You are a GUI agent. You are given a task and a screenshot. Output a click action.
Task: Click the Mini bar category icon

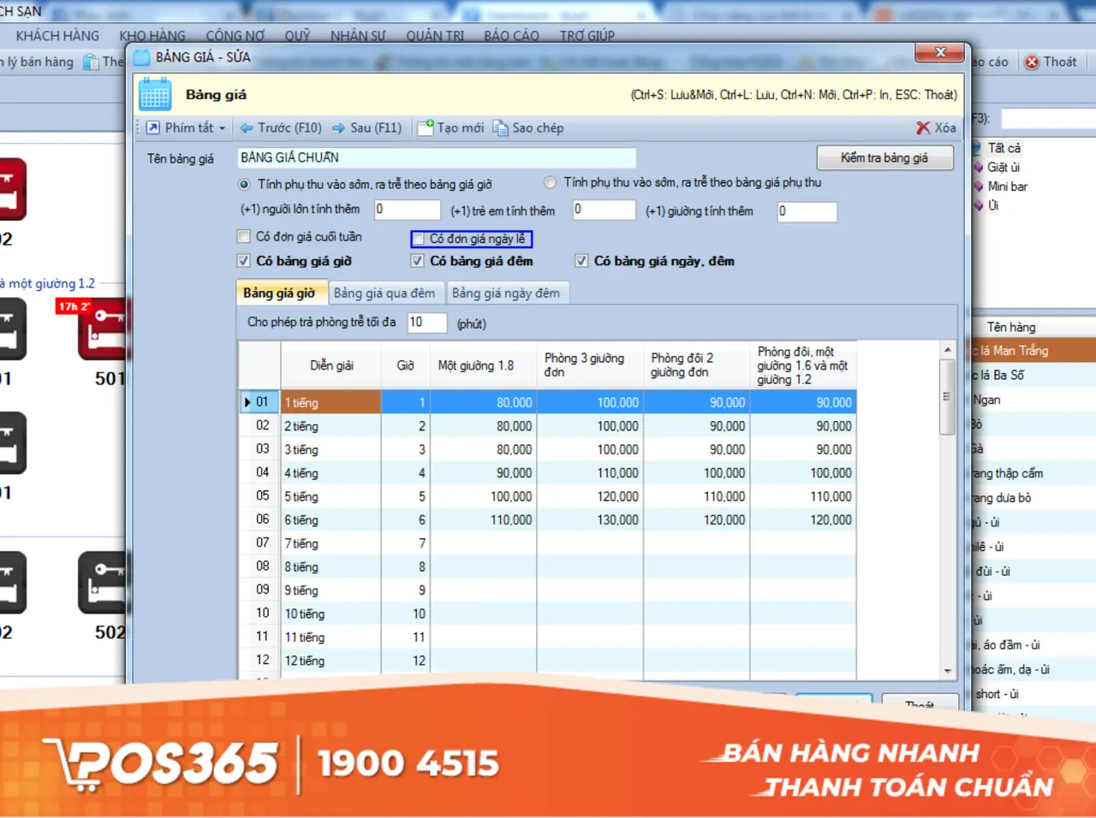click(979, 186)
